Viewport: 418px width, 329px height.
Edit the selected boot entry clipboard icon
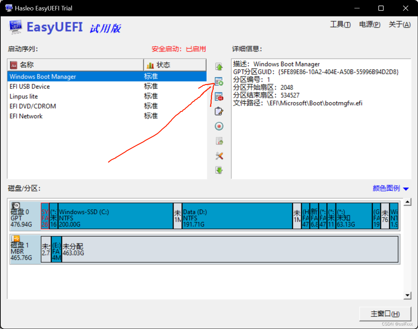click(219, 111)
